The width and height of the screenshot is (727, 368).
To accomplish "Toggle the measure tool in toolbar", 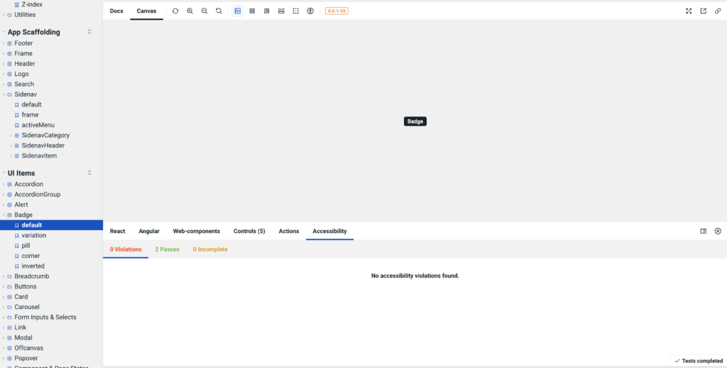I will pyautogui.click(x=281, y=11).
